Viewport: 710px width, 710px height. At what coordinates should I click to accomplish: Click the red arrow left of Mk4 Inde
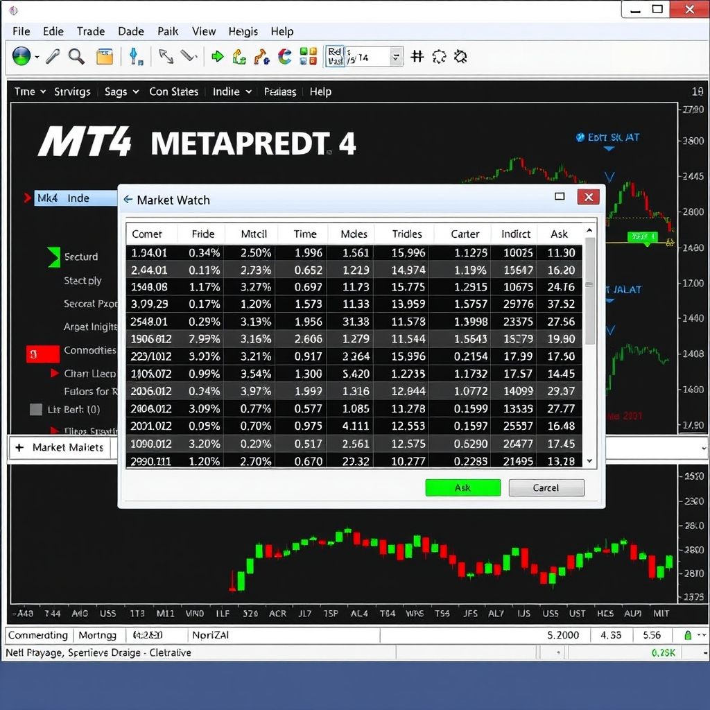27,198
